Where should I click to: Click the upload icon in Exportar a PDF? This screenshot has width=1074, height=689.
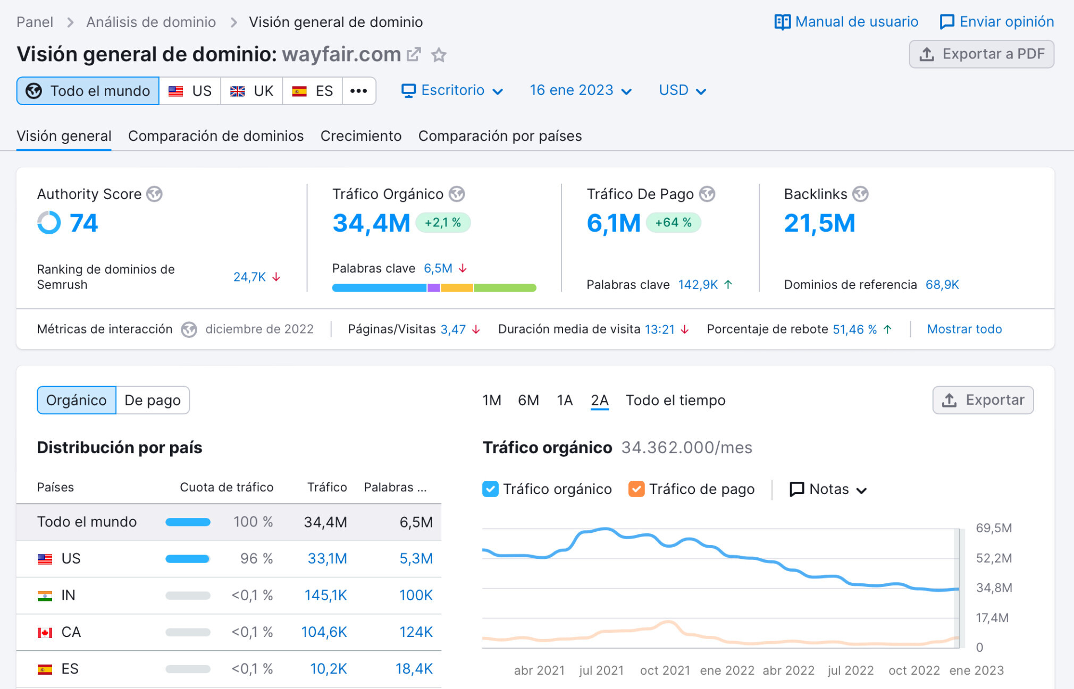pos(927,54)
